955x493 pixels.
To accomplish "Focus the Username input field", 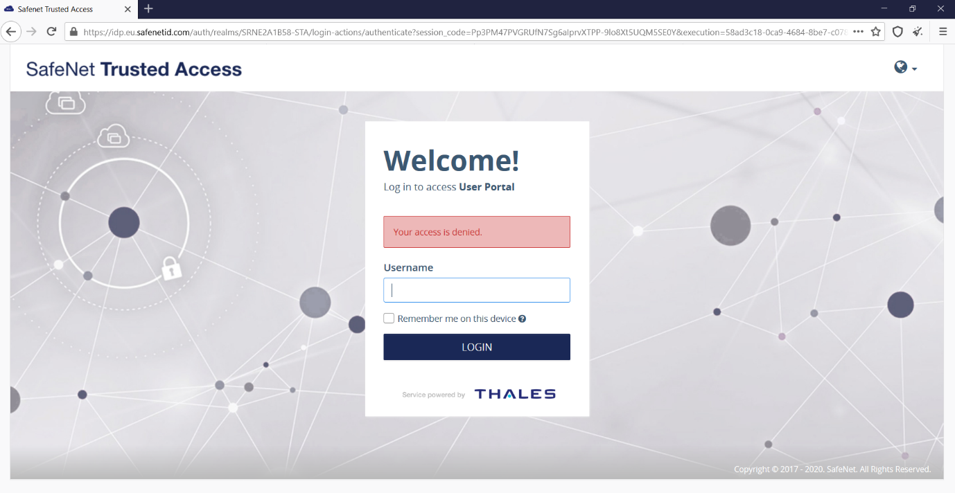I will (477, 290).
